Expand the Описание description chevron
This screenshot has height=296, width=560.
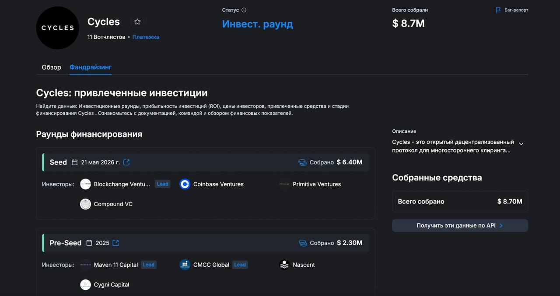click(521, 144)
